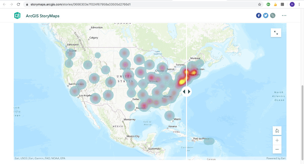Bookmark this page with the star icon

tap(260, 5)
